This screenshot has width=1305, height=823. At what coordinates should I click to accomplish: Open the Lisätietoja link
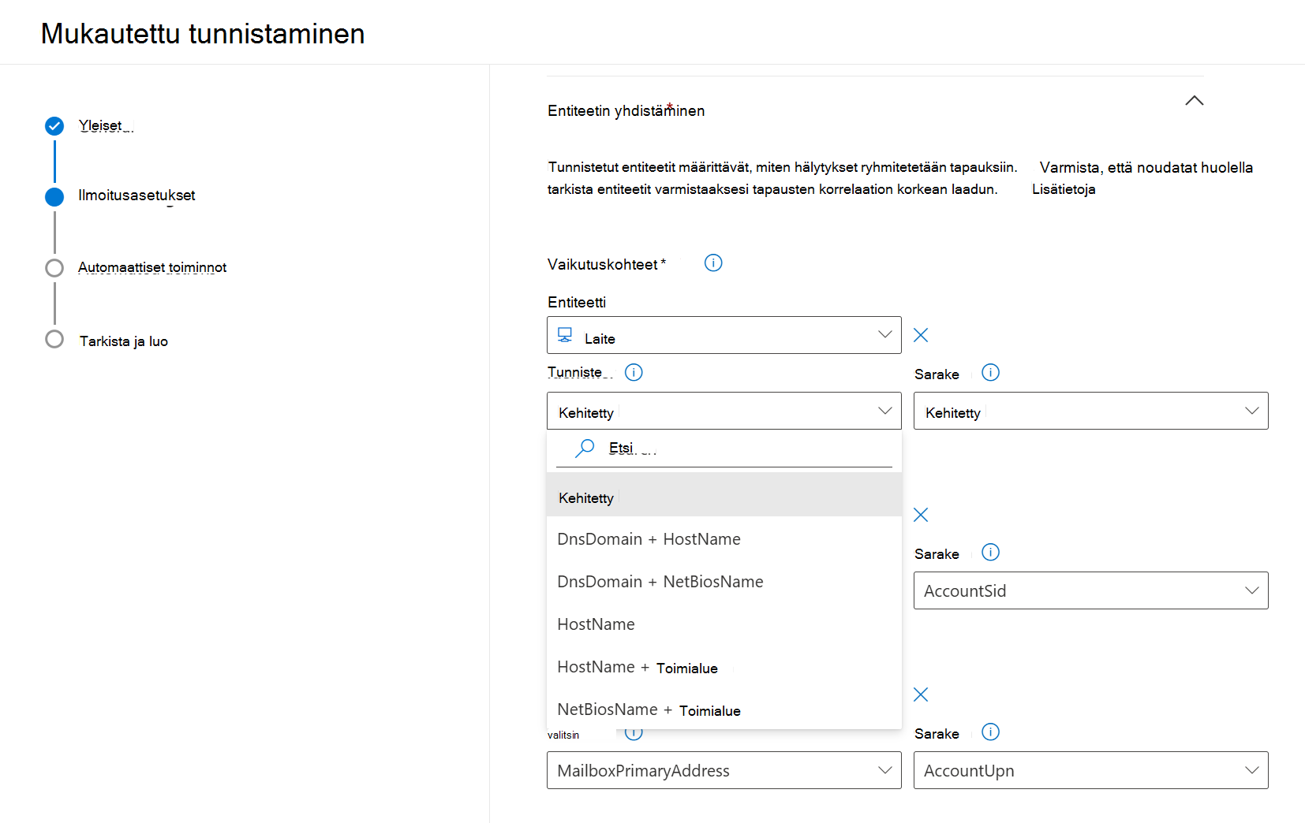tap(1064, 189)
